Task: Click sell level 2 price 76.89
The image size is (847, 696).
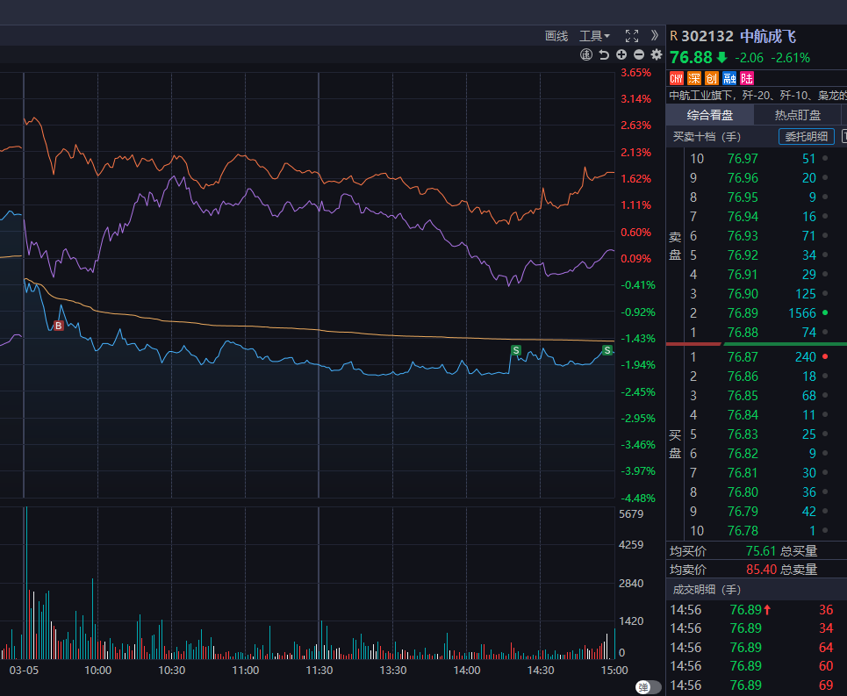Action: (743, 313)
